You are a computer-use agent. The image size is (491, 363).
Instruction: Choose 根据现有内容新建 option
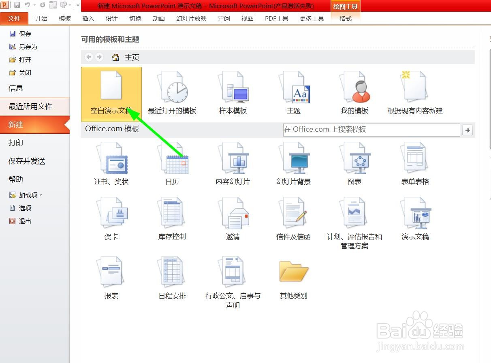(415, 94)
